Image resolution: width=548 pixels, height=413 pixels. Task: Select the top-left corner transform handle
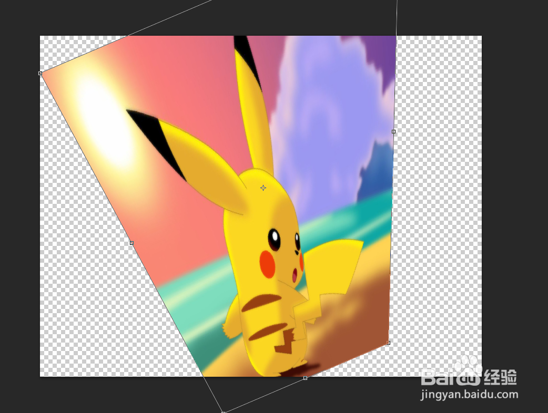pyautogui.click(x=40, y=74)
